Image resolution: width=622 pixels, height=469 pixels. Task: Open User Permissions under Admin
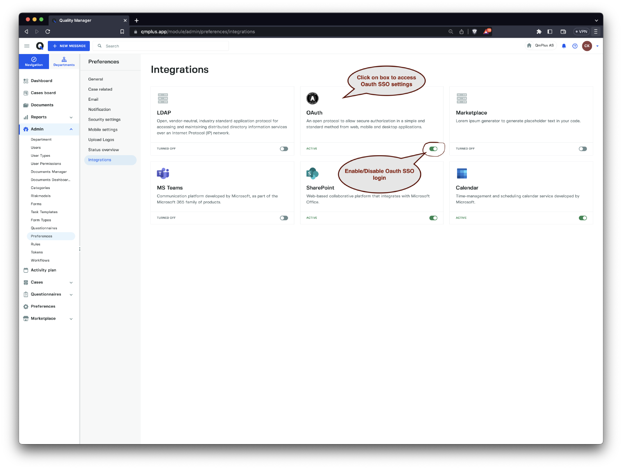[x=46, y=164]
